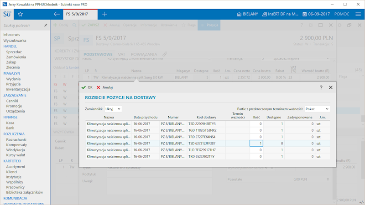The image size is (365, 205).
Task: Open POMOC help menu
Action: [341, 14]
